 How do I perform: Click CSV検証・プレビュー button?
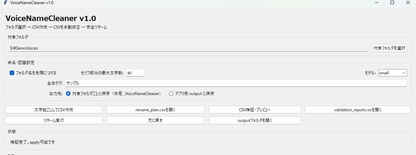(255, 110)
